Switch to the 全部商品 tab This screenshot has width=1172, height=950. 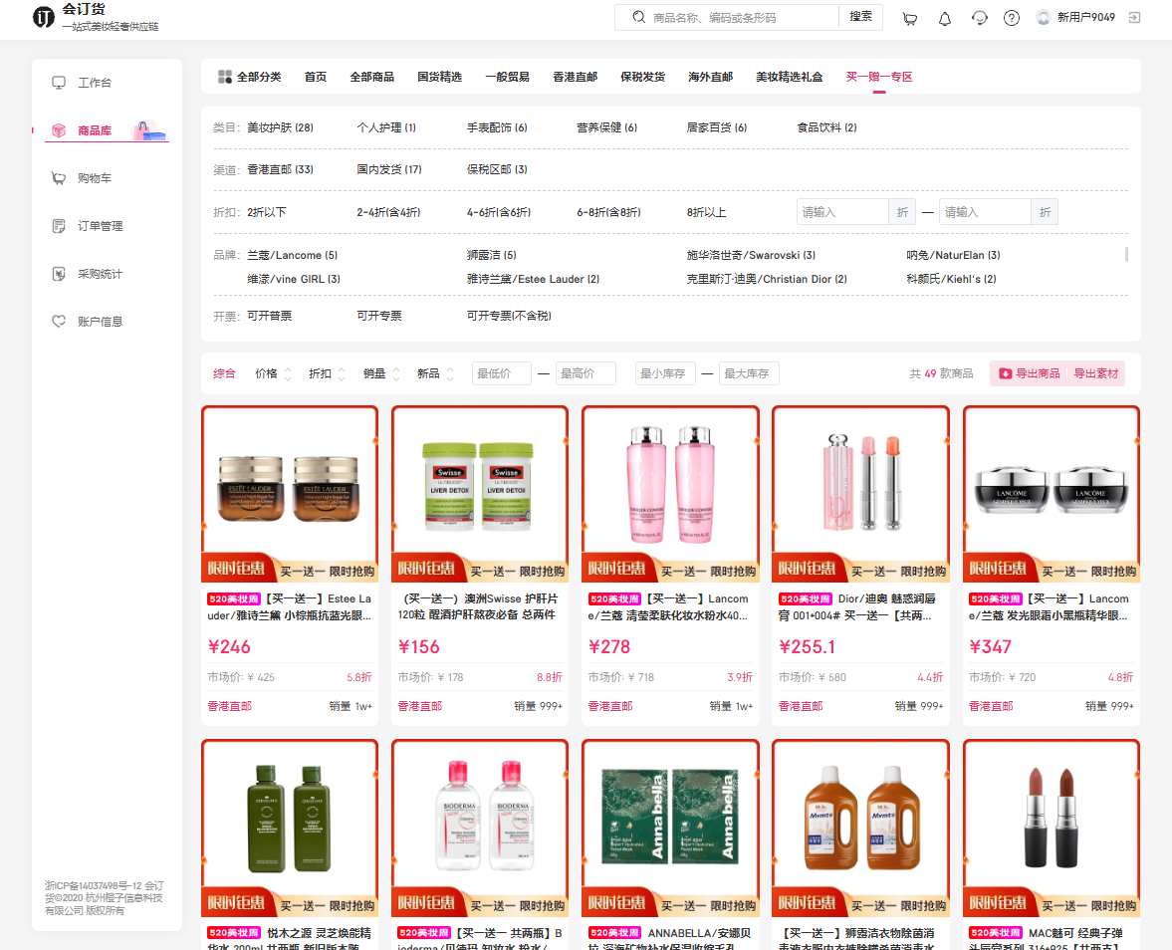tap(372, 77)
